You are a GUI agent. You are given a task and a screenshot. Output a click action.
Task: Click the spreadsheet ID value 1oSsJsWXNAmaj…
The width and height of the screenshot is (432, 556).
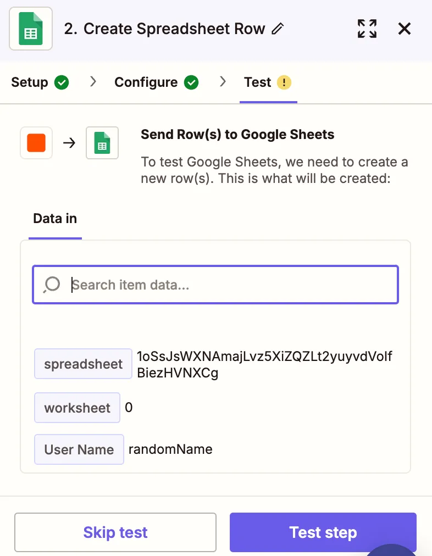point(264,364)
